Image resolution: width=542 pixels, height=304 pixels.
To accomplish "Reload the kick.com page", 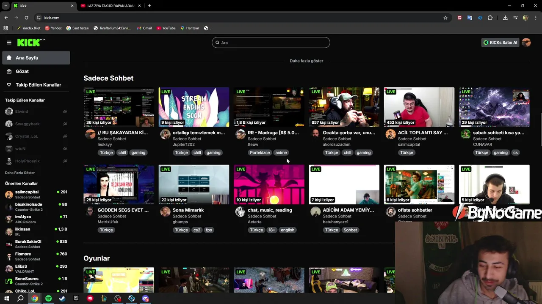I will click(x=26, y=18).
